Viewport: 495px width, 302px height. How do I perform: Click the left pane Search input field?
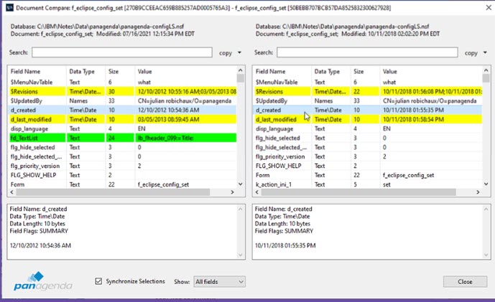coord(122,52)
